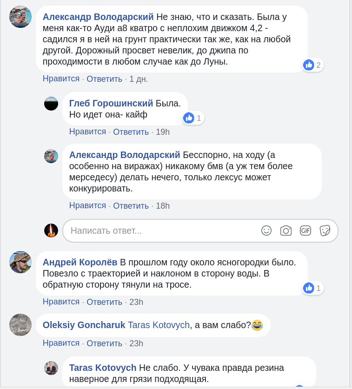Like Глеб Горошинский's reply via "Нравится"
352x389 pixels.
[x=87, y=132]
